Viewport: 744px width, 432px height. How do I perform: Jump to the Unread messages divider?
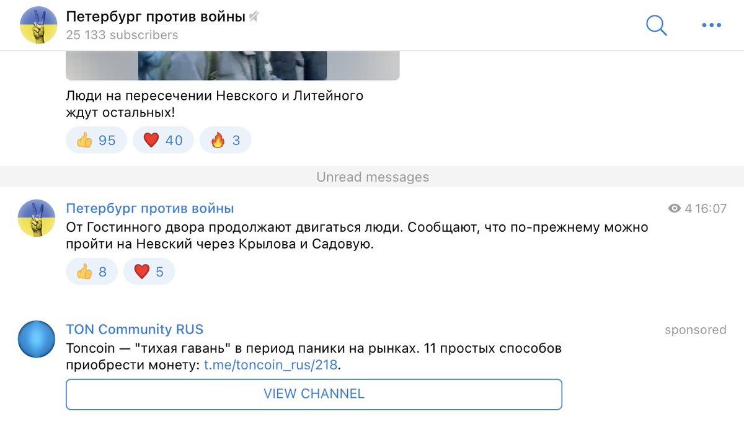pos(372,177)
